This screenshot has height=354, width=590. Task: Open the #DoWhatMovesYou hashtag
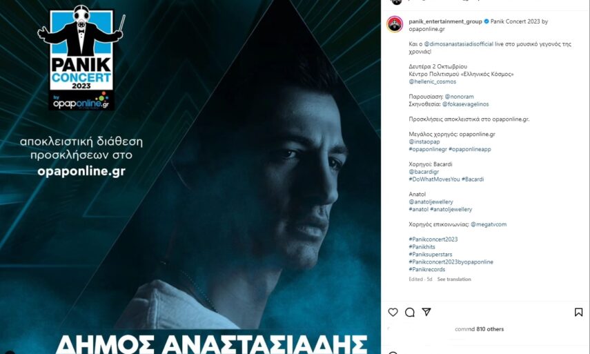(x=434, y=179)
